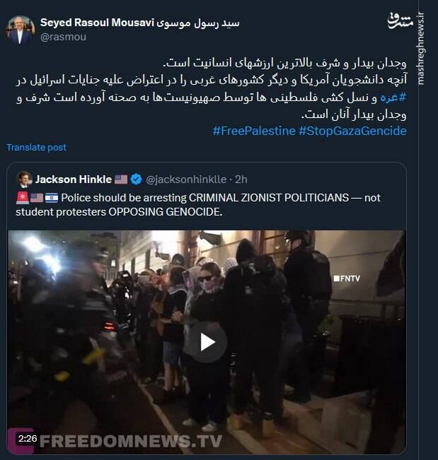Play the embedded protest video
Viewport: 438px width, 460px height.
(x=208, y=342)
